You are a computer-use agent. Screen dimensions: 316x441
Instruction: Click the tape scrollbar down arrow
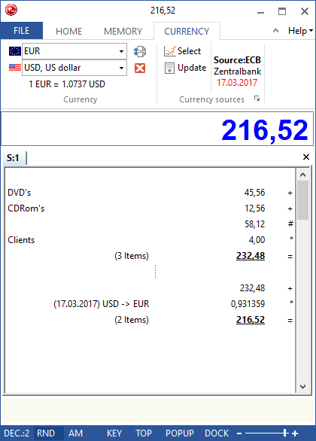tap(302, 386)
